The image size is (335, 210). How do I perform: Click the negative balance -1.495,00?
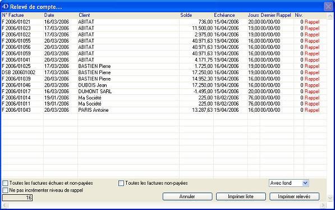203,92
